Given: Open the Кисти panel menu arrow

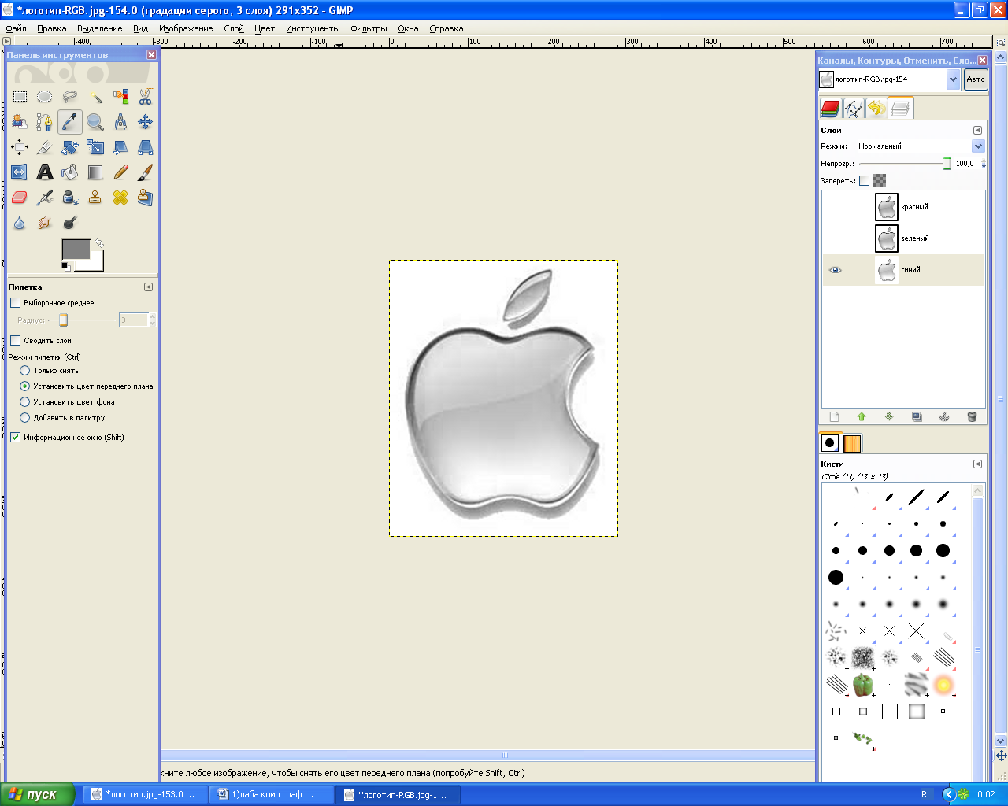Looking at the screenshot, I should coord(977,464).
